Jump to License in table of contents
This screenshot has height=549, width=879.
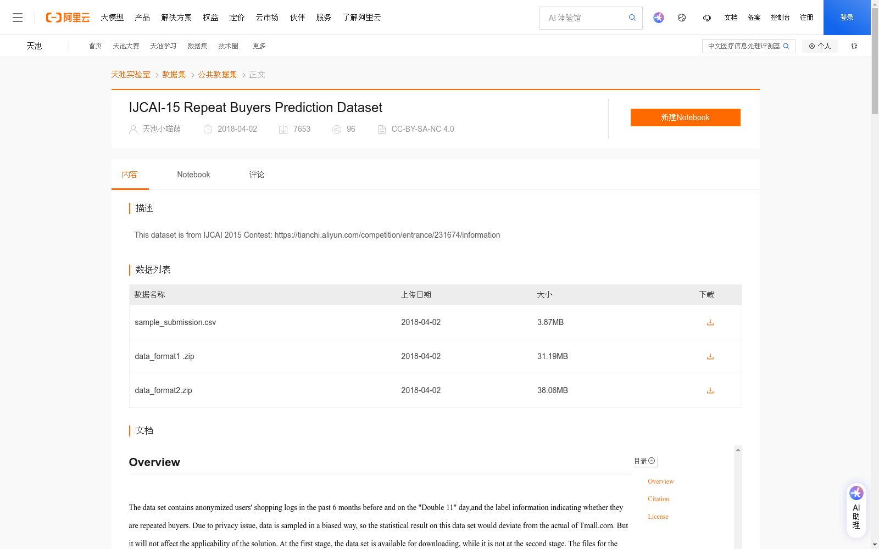(658, 517)
